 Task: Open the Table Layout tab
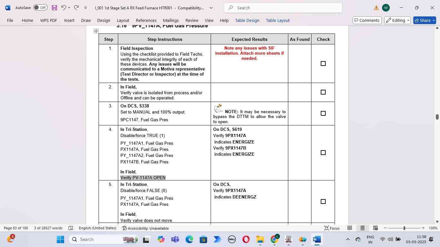pyautogui.click(x=278, y=20)
